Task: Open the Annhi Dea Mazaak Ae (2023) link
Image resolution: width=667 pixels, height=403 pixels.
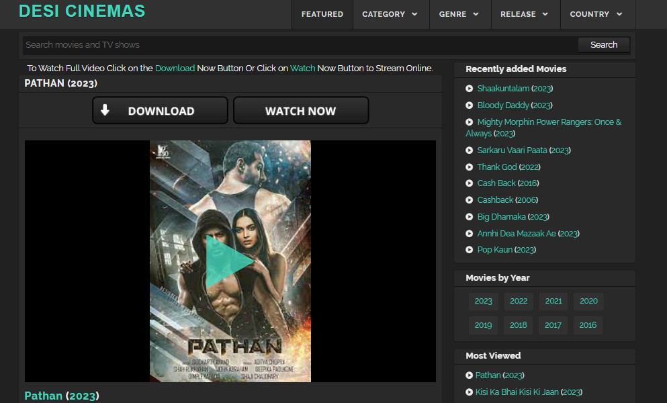Action: coord(529,234)
